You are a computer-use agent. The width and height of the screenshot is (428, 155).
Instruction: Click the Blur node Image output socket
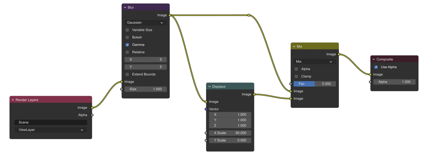click(170, 15)
